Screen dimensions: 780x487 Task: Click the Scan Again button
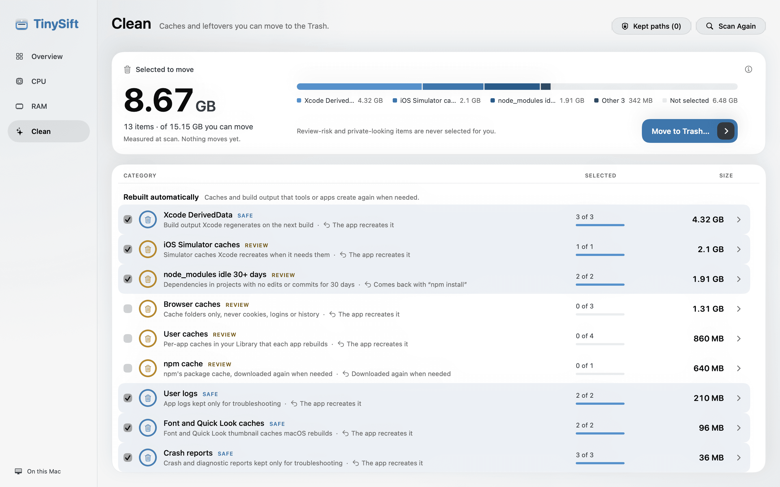[731, 26]
